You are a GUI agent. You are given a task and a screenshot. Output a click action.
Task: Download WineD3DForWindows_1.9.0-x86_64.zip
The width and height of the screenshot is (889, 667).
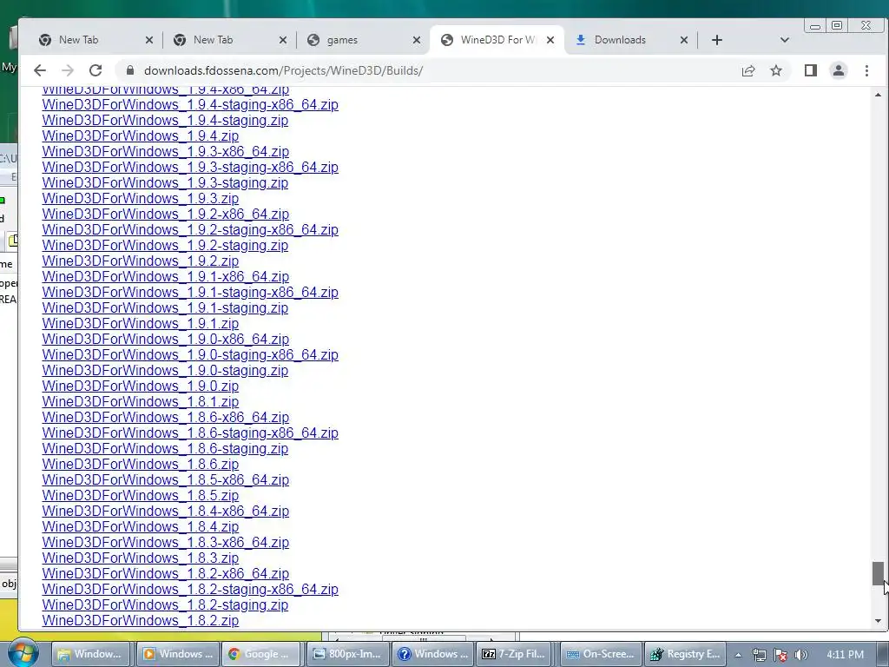tap(166, 340)
